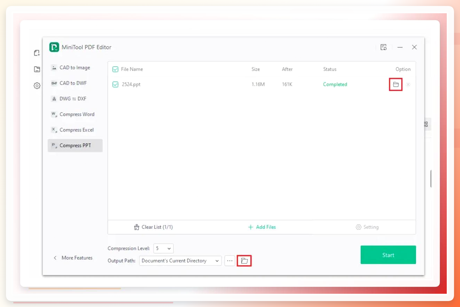Image resolution: width=460 pixels, height=307 pixels.
Task: Click the MiniTool PDF Editor logo
Action: click(54, 47)
